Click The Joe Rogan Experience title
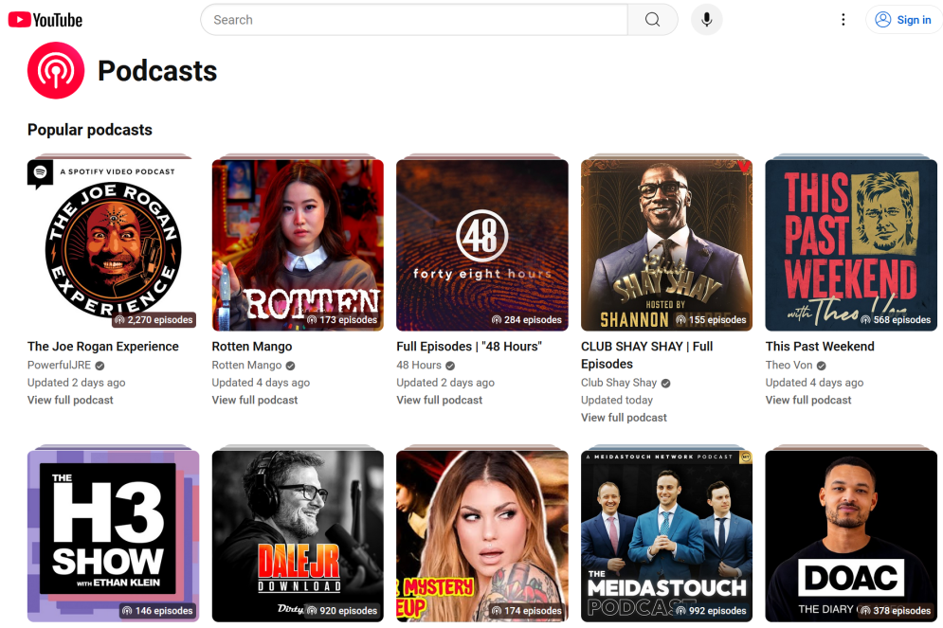943x628 pixels. tap(103, 347)
